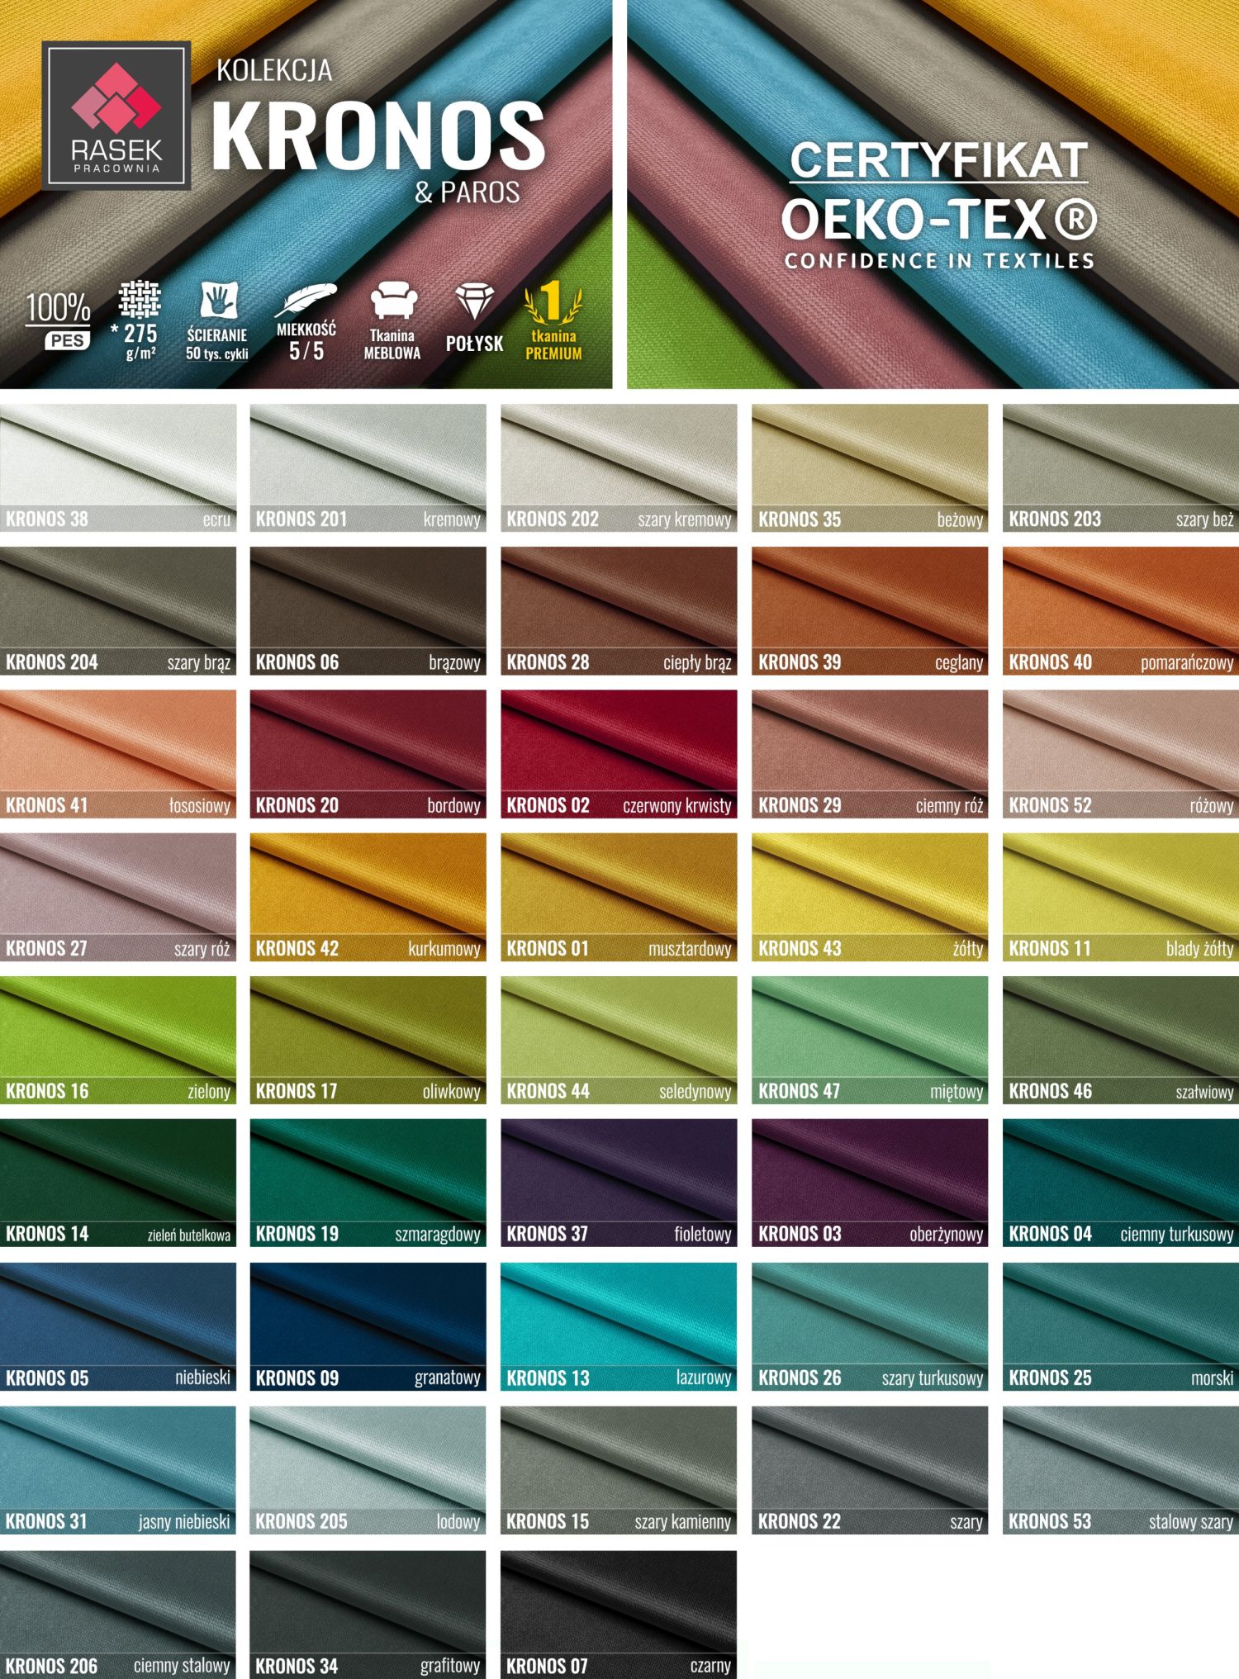Select the Kronos 206 ciemny stalowy swatch
Viewport: 1239px width, 1679px height.
click(118, 1614)
